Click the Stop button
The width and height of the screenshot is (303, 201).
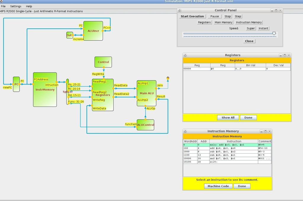(228, 16)
